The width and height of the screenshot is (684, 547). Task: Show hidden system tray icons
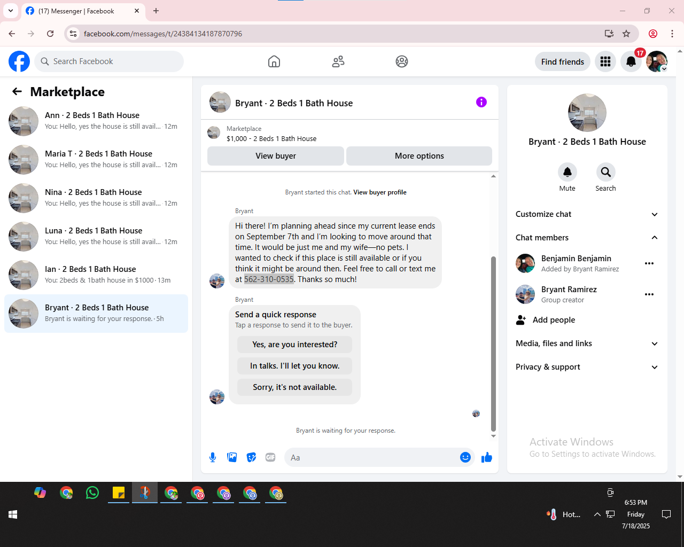click(597, 514)
